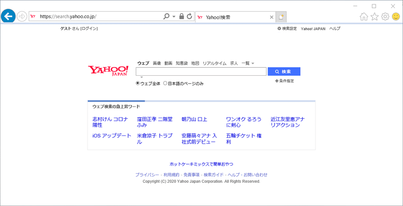Open trending word 米倉涼子 トラブル
The height and width of the screenshot is (206, 403).
pos(155,138)
